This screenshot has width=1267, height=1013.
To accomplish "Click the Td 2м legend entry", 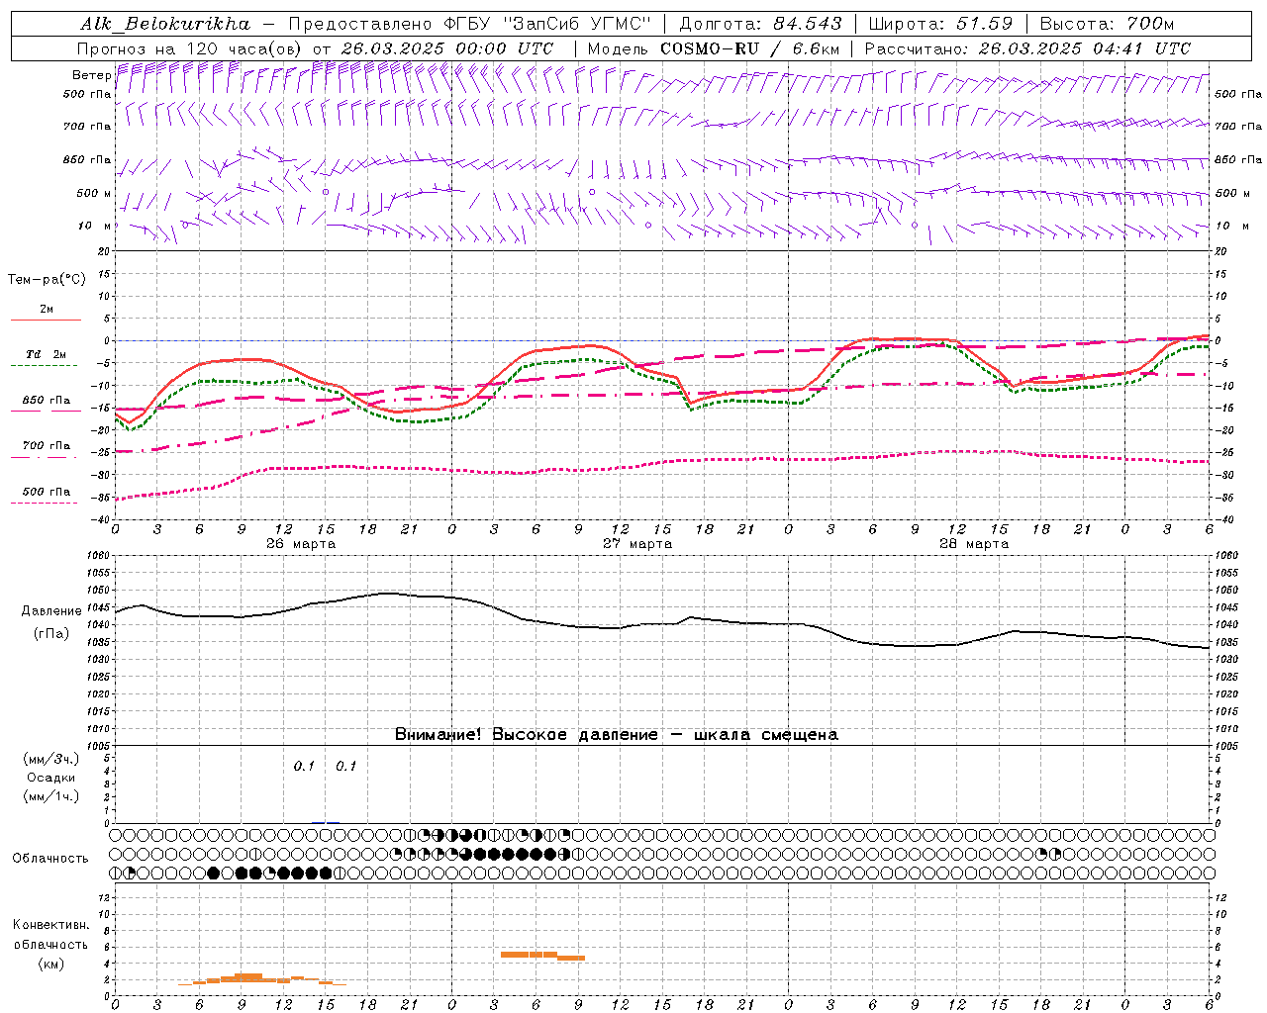I will point(46,354).
